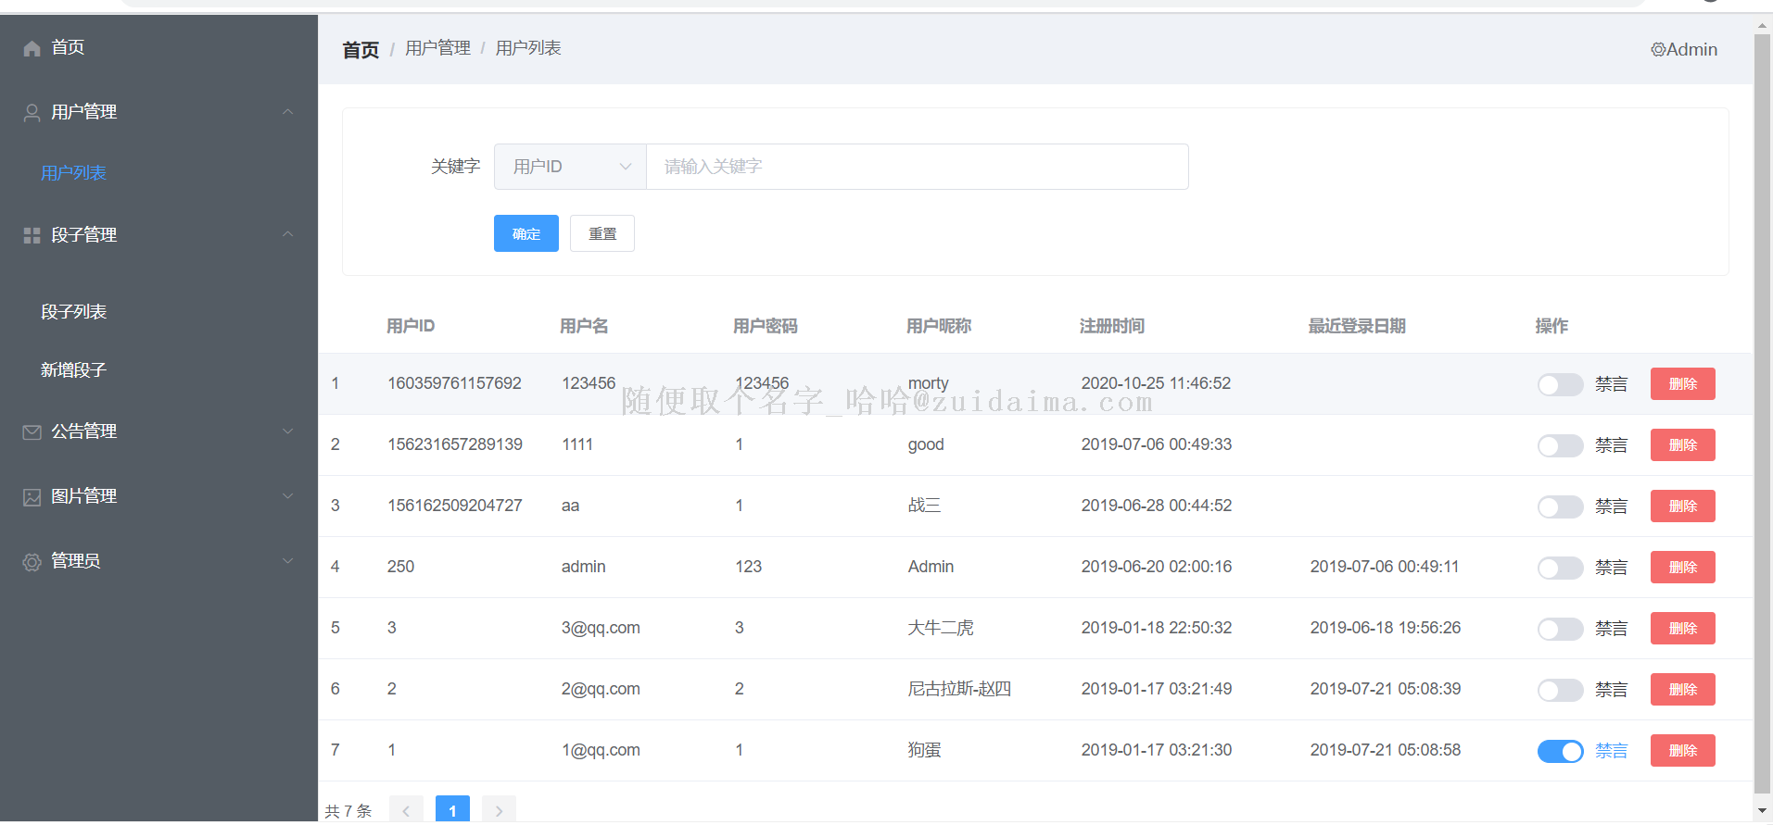Click the announcement management envelope icon
Image resolution: width=1773 pixels, height=825 pixels.
32,432
